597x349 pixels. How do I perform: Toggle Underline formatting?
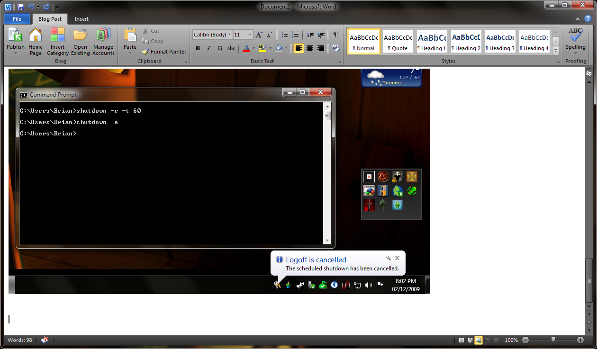[220, 48]
